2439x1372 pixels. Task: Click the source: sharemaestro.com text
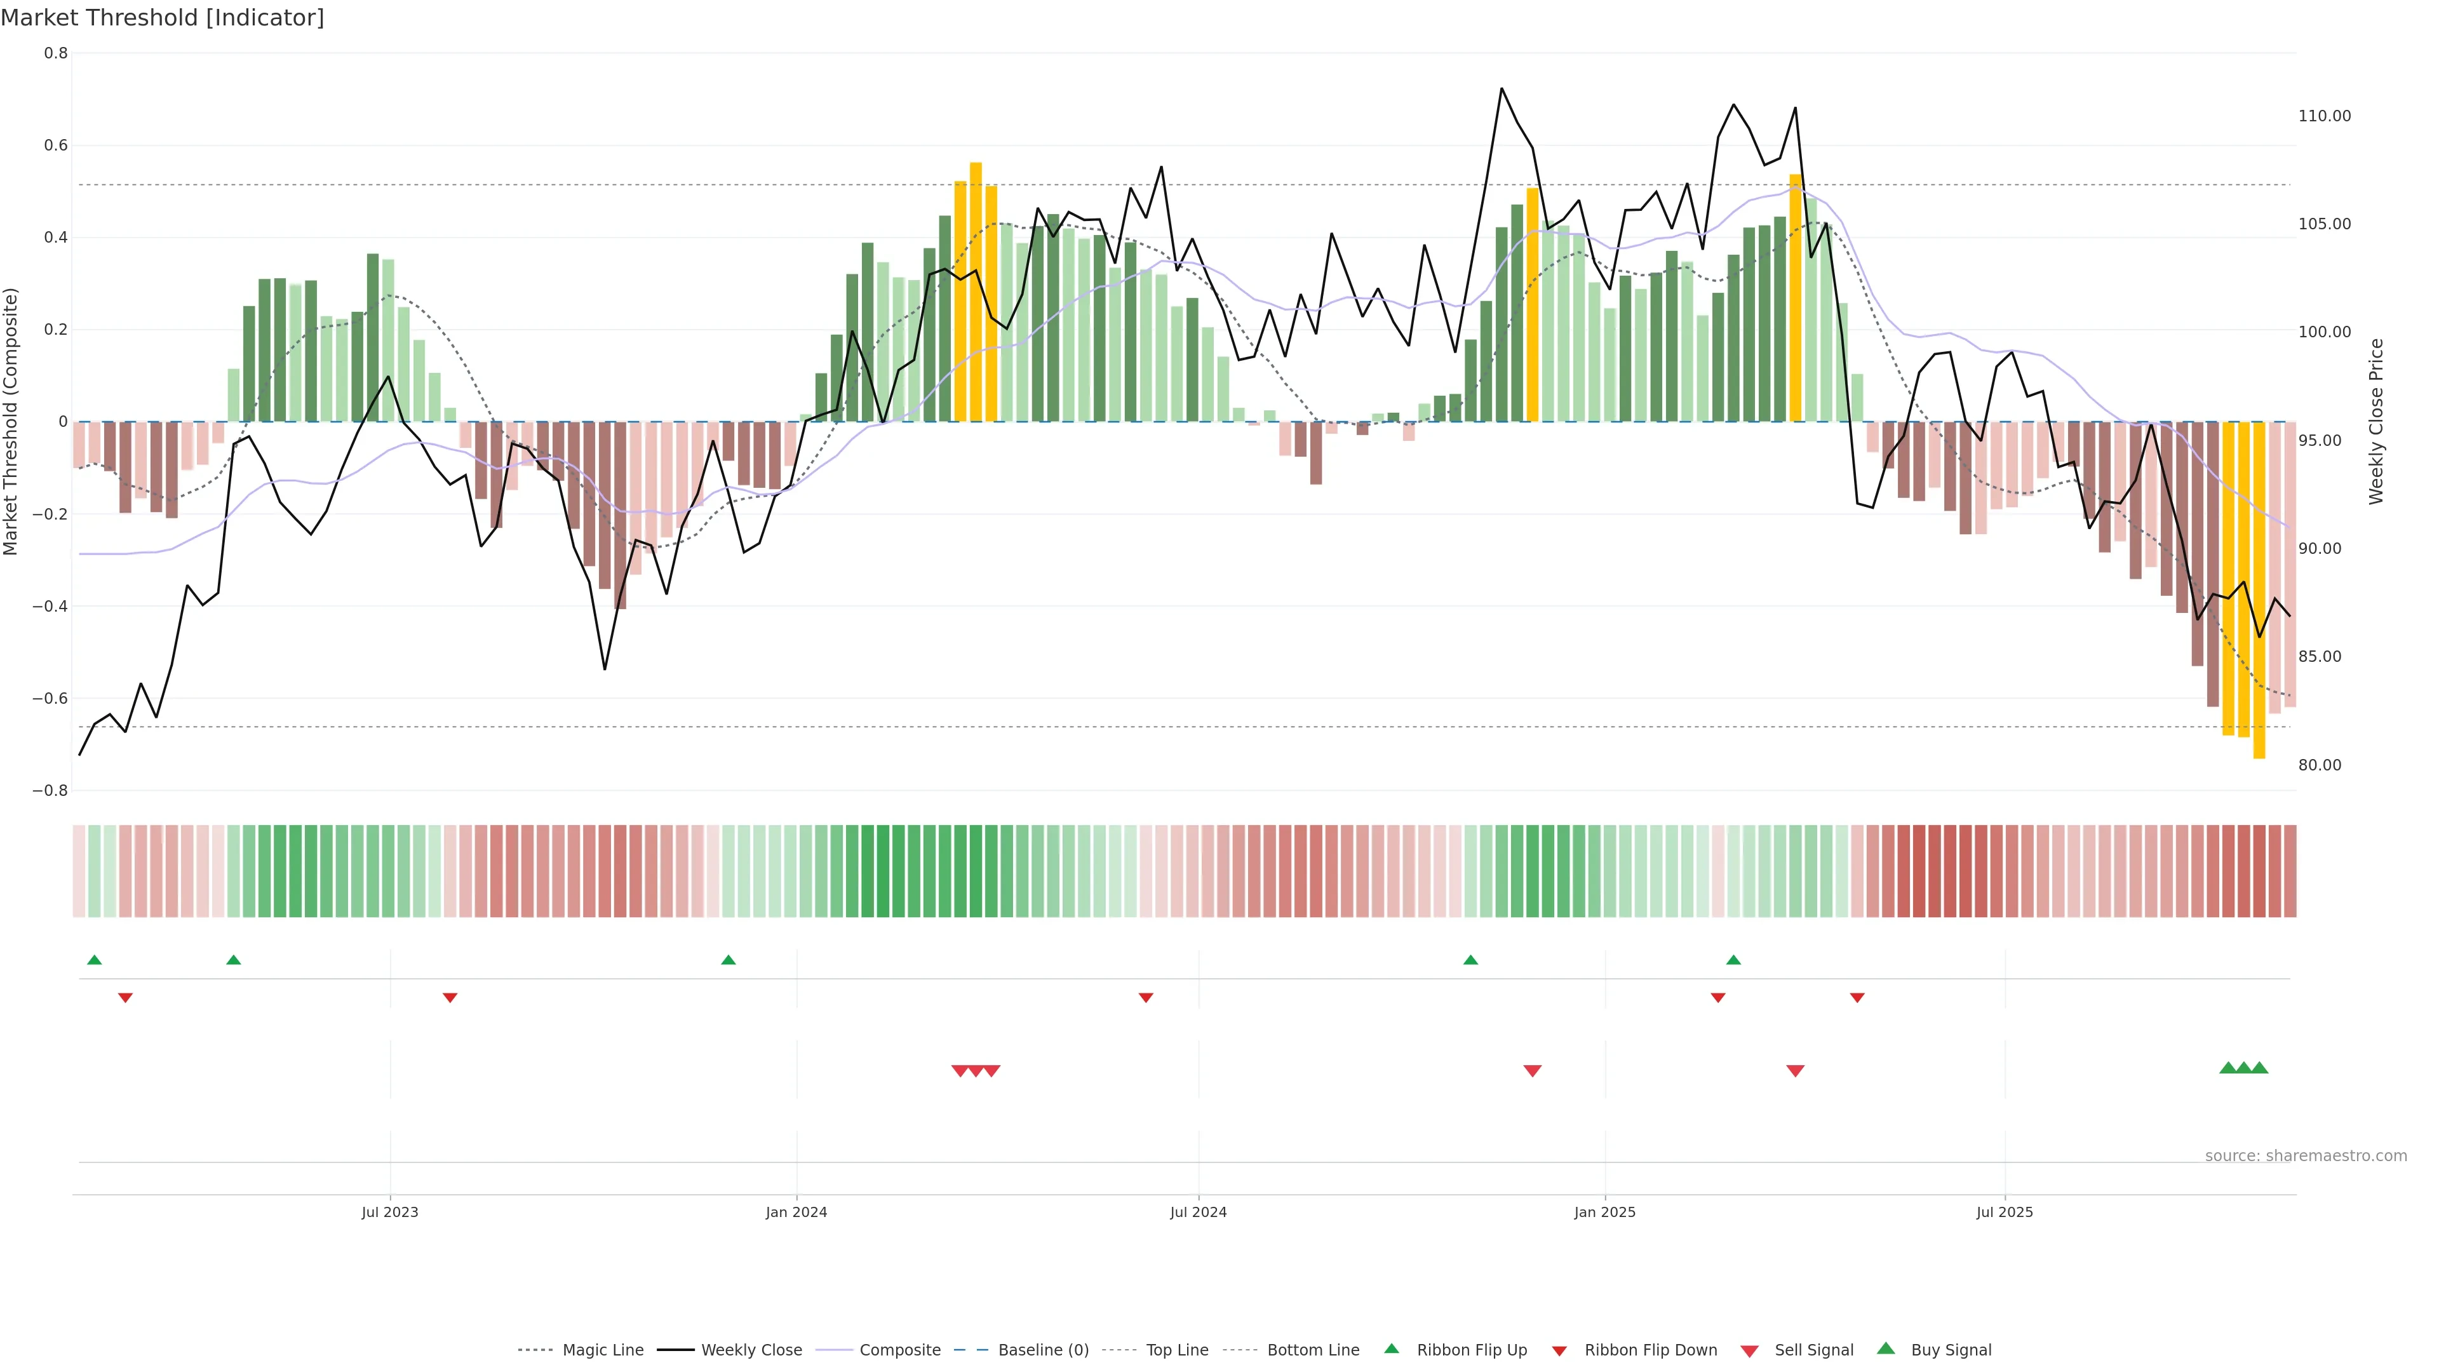(2306, 1155)
